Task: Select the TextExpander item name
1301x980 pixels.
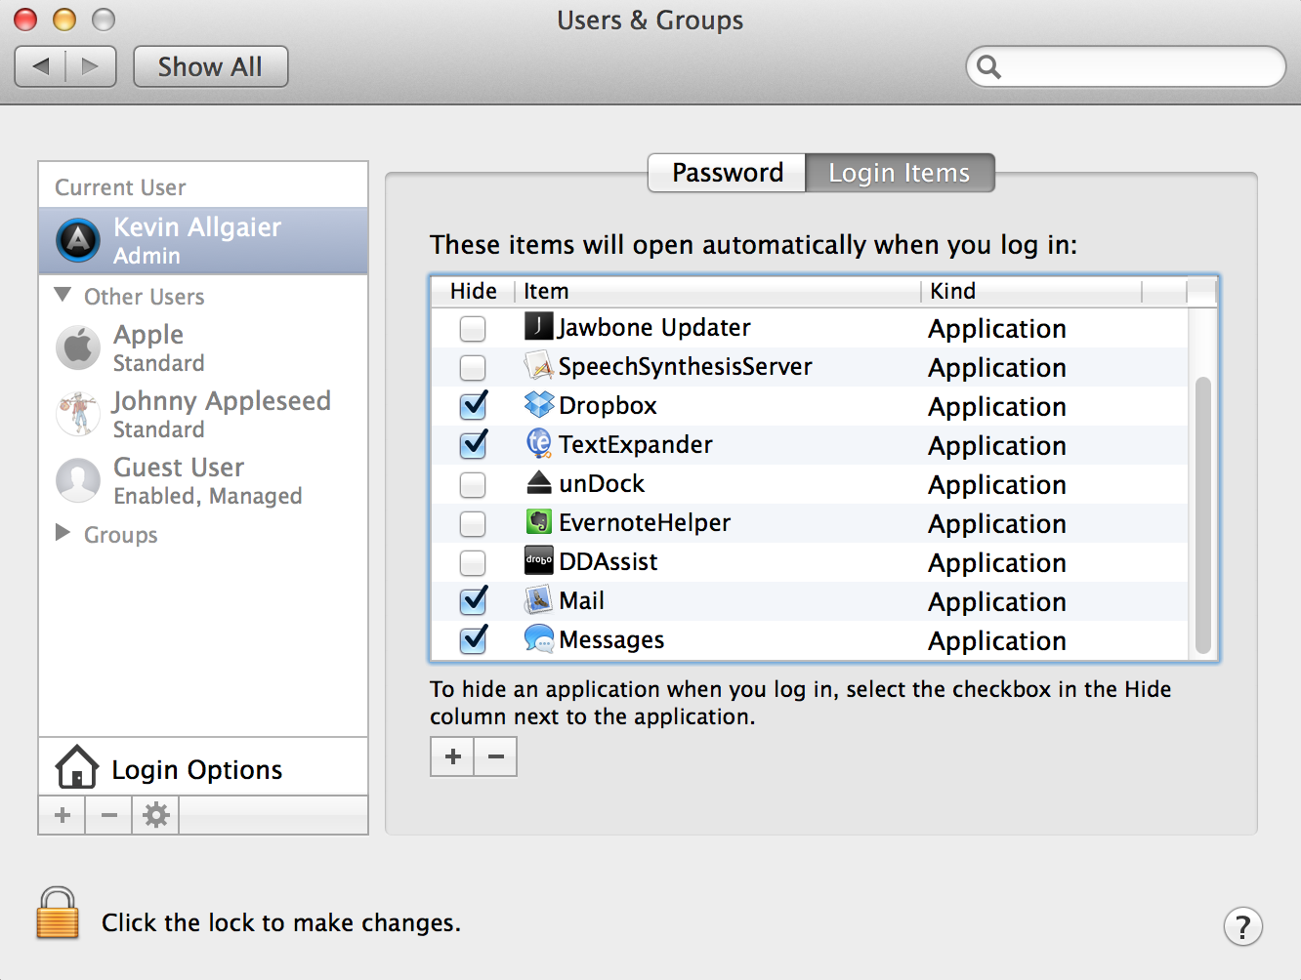Action: 636,444
